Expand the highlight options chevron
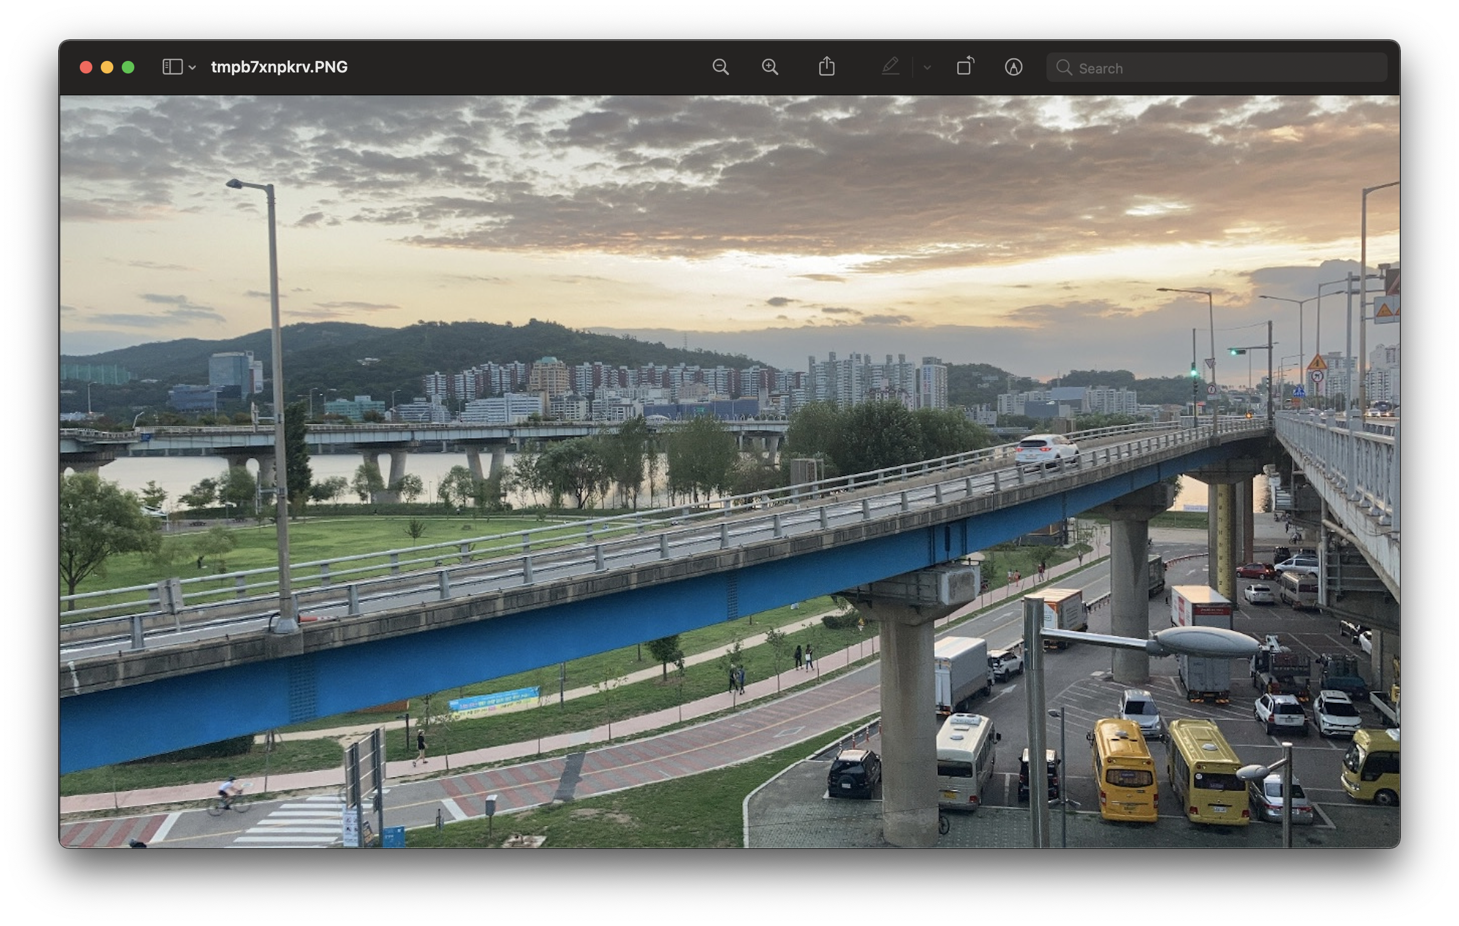Viewport: 1459px width, 926px height. tap(927, 67)
